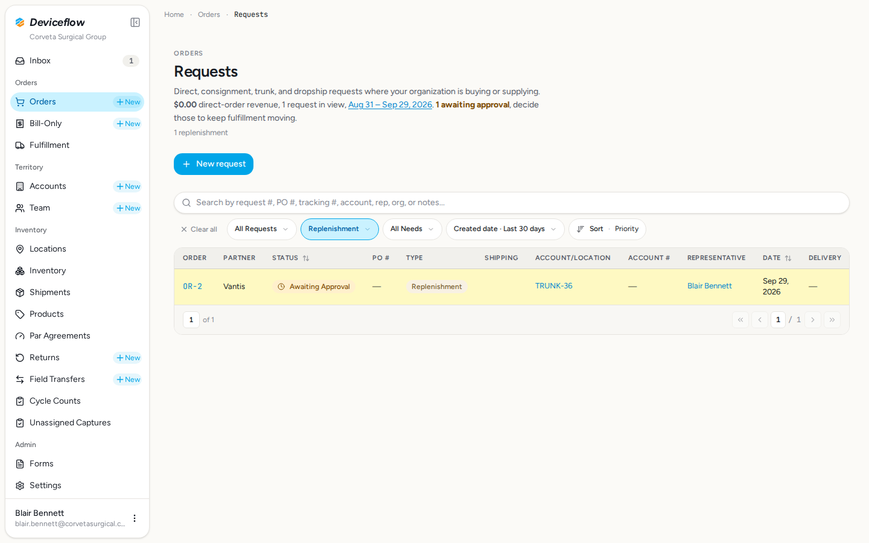
Task: Collapse the sidebar panel icon
Action: pos(135,22)
